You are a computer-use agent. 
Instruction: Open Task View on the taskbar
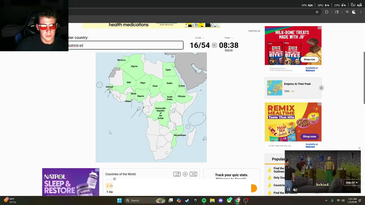tap(171, 200)
